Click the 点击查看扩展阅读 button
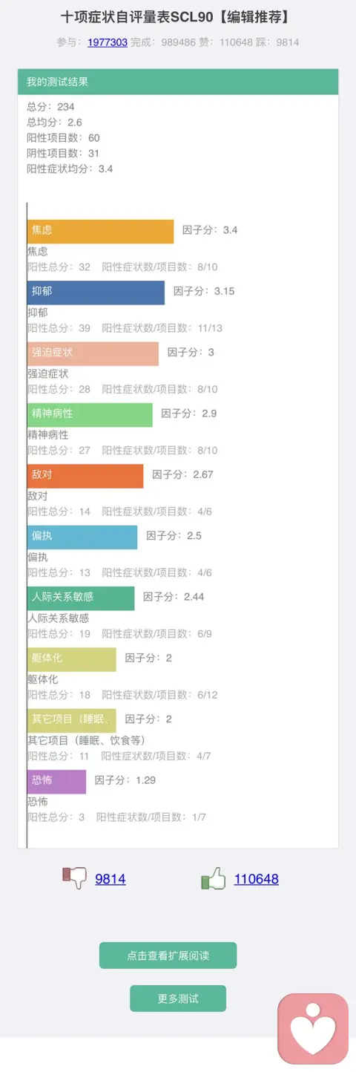 168,955
